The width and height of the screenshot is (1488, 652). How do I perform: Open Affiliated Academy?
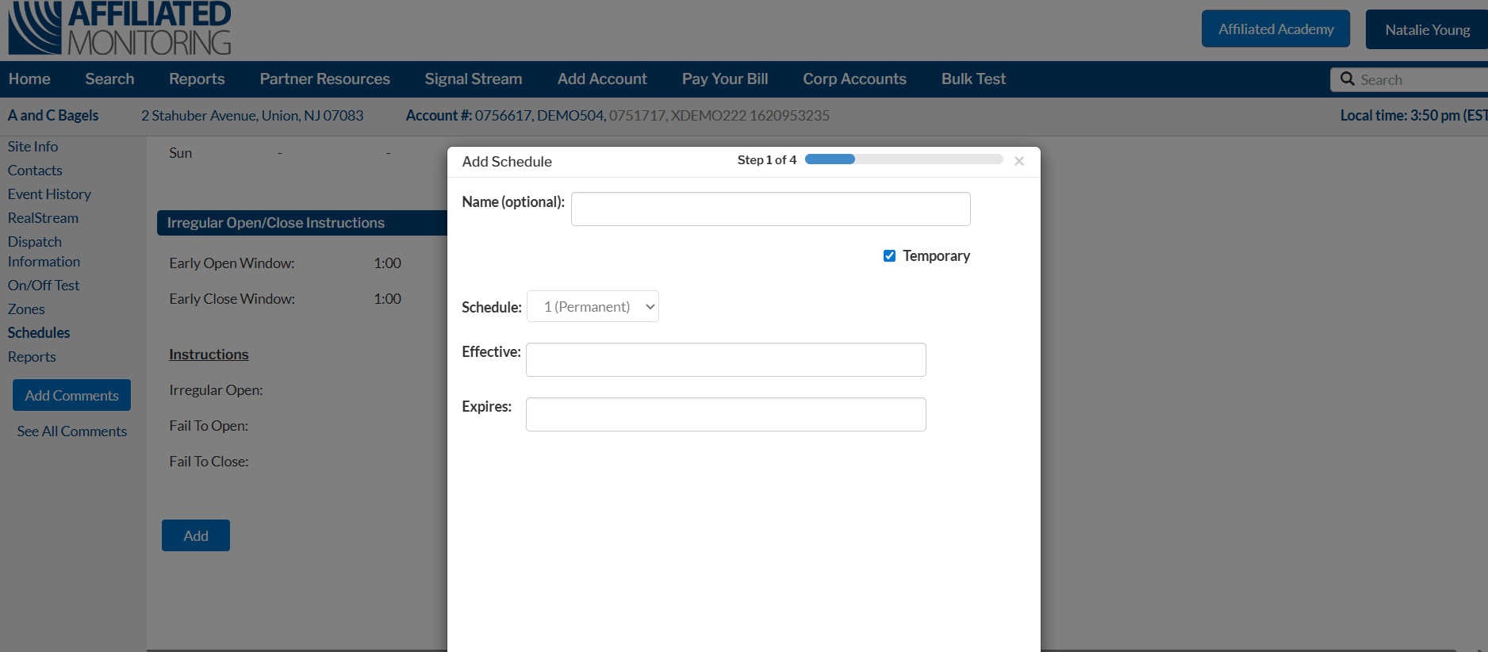[x=1275, y=29]
